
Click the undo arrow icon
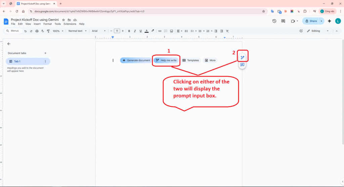coord(25,31)
